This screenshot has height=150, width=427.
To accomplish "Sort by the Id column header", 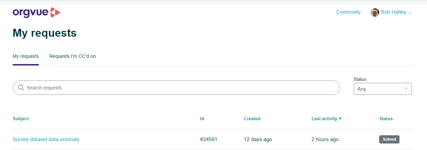I will [x=202, y=118].
